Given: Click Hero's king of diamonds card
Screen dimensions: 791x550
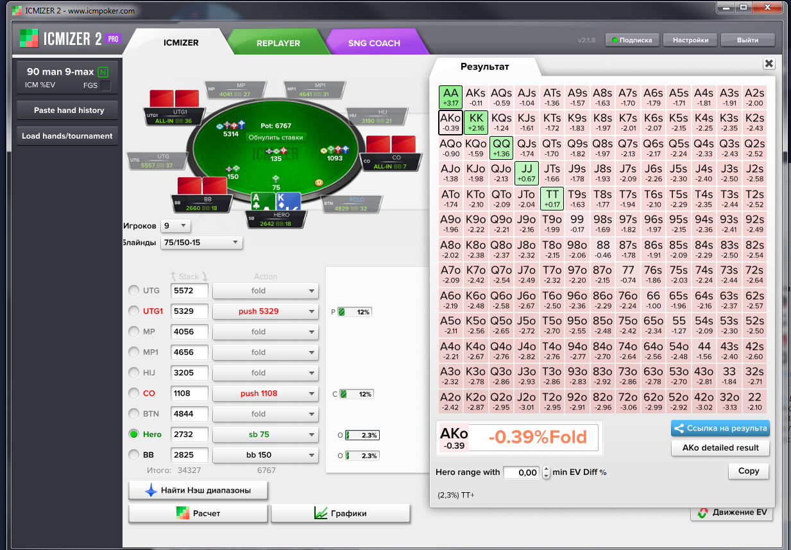Looking at the screenshot, I should point(289,201).
